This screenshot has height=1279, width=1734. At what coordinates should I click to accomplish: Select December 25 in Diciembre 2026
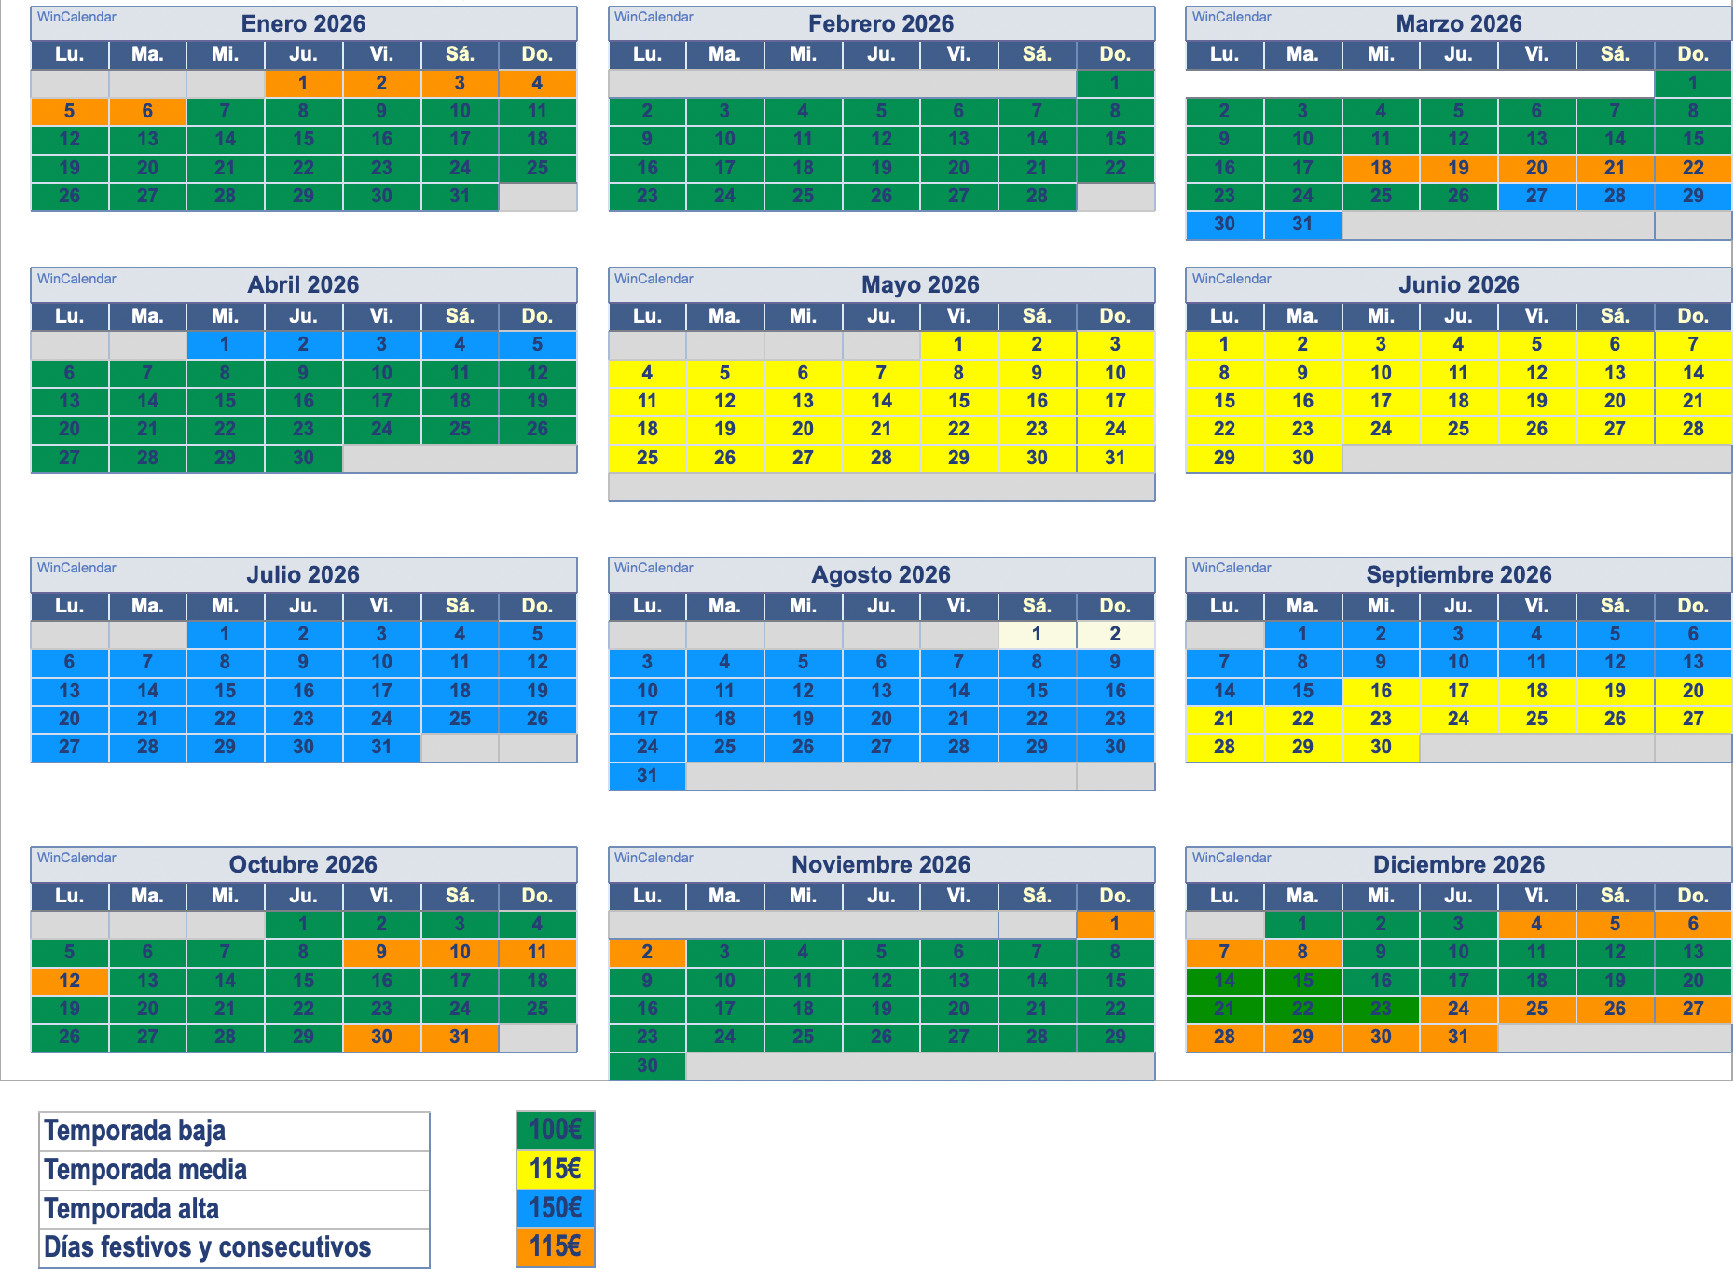click(x=1536, y=1009)
